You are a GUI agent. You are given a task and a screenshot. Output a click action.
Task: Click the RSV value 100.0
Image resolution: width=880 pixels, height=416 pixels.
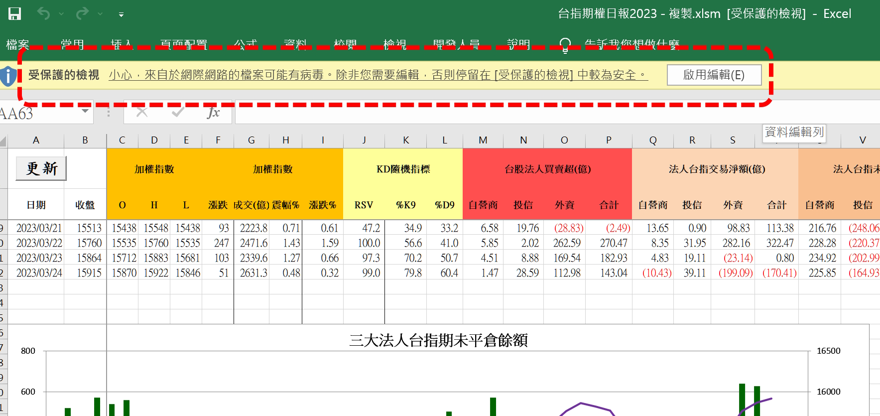(x=364, y=243)
